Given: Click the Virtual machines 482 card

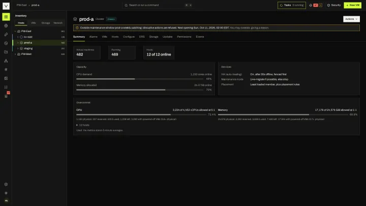Looking at the screenshot, I should coord(87,52).
